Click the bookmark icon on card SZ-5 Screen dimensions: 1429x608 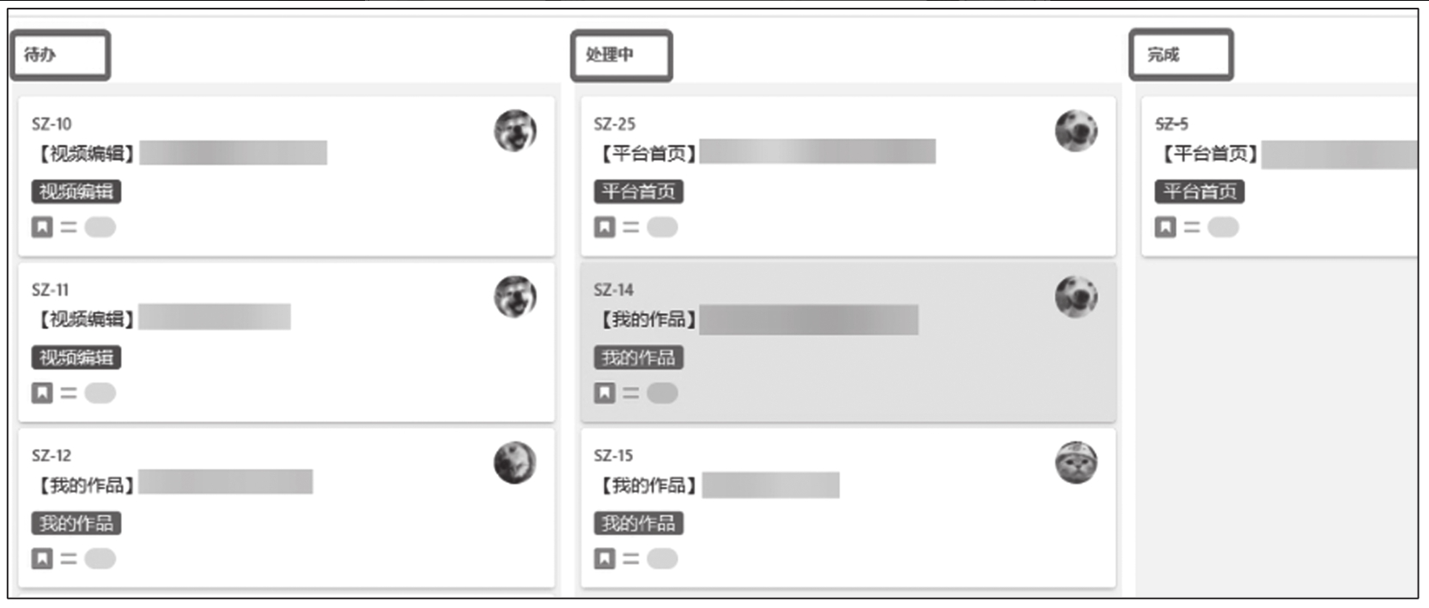point(1165,228)
